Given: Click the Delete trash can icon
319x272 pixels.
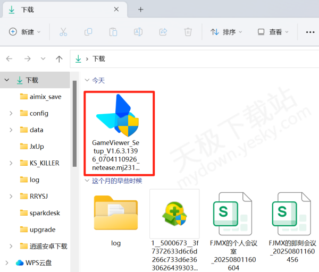Looking at the screenshot, I should point(188,32).
